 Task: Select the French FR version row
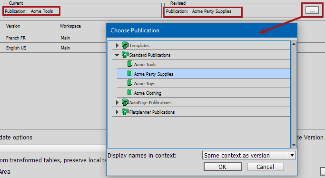point(53,38)
